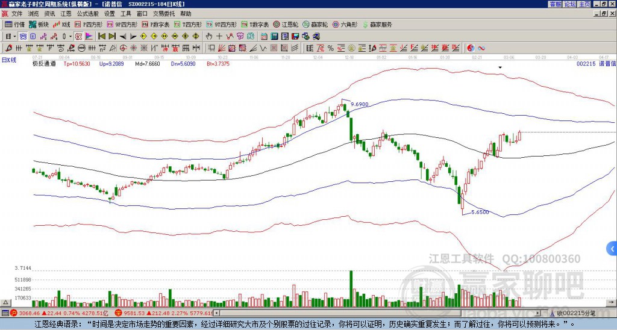The height and width of the screenshot is (330, 617).
Task: Open the P数字表 tool
Action: click(x=155, y=24)
